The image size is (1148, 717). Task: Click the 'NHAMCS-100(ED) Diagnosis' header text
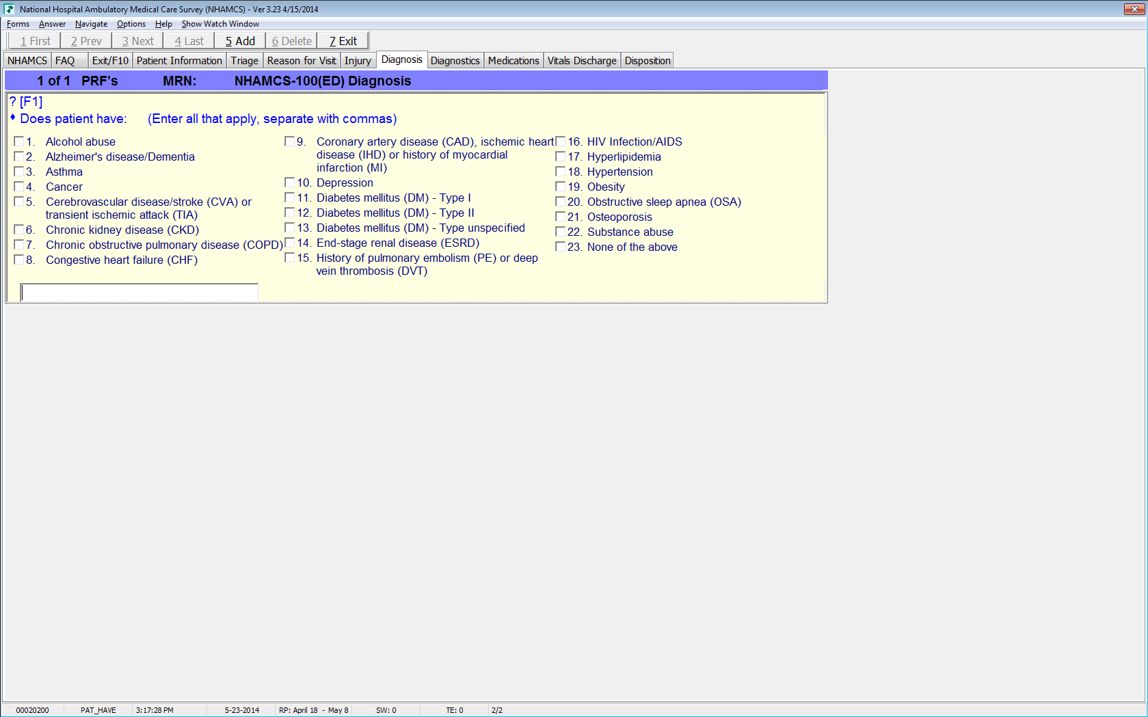pos(323,81)
